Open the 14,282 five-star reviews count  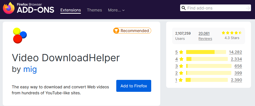point(236,52)
